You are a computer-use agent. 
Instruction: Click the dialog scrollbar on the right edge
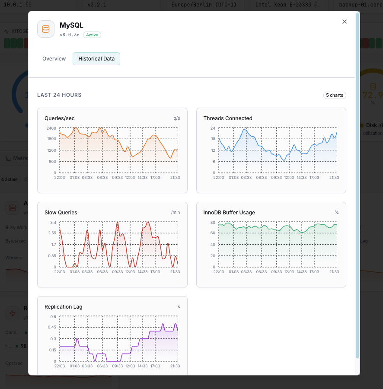coord(357,194)
